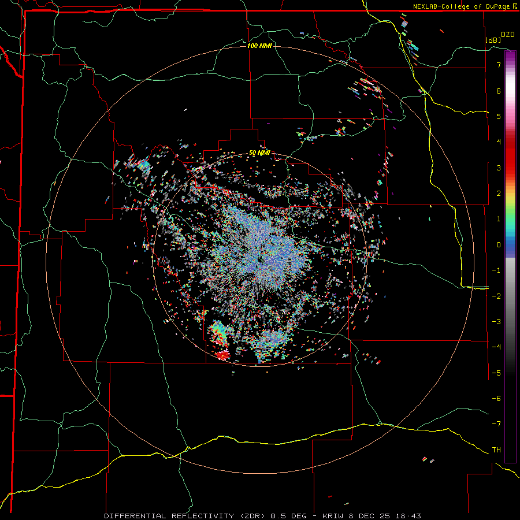Click the 50 NMI range ring label
520x520 pixels.
tap(259, 153)
